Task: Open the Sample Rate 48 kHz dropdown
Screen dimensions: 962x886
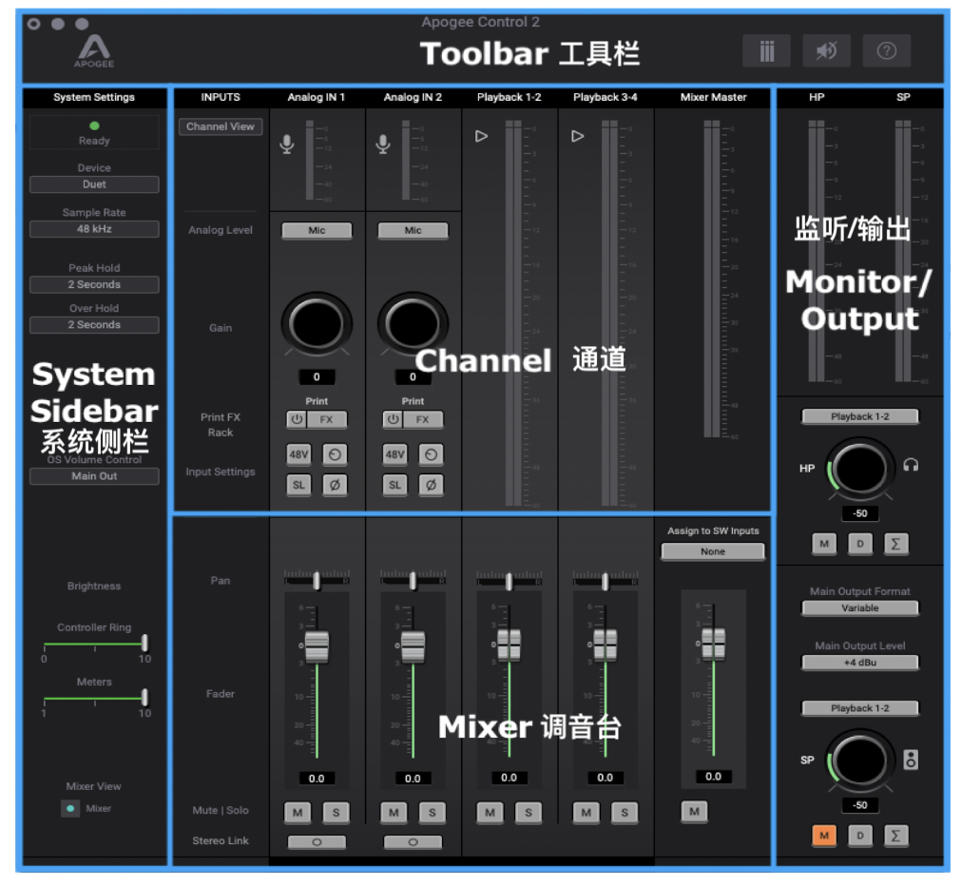Action: tap(94, 229)
